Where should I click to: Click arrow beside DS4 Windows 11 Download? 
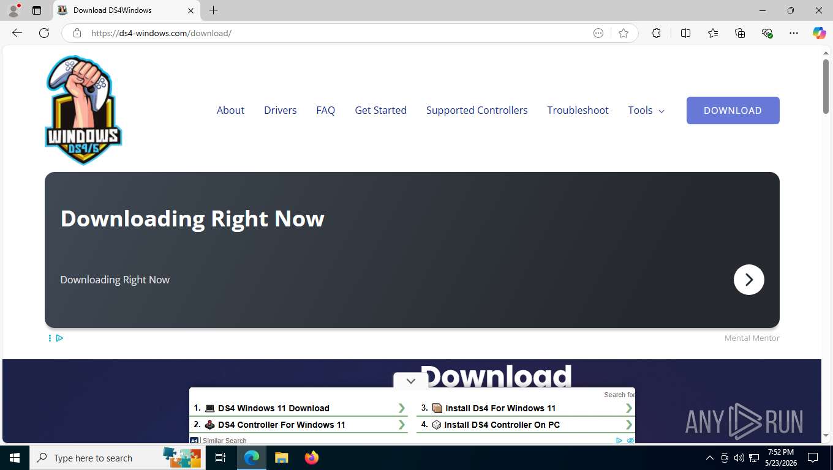click(x=402, y=408)
